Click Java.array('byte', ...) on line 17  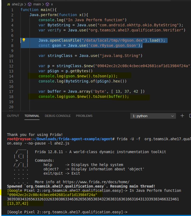tap(106, 91)
